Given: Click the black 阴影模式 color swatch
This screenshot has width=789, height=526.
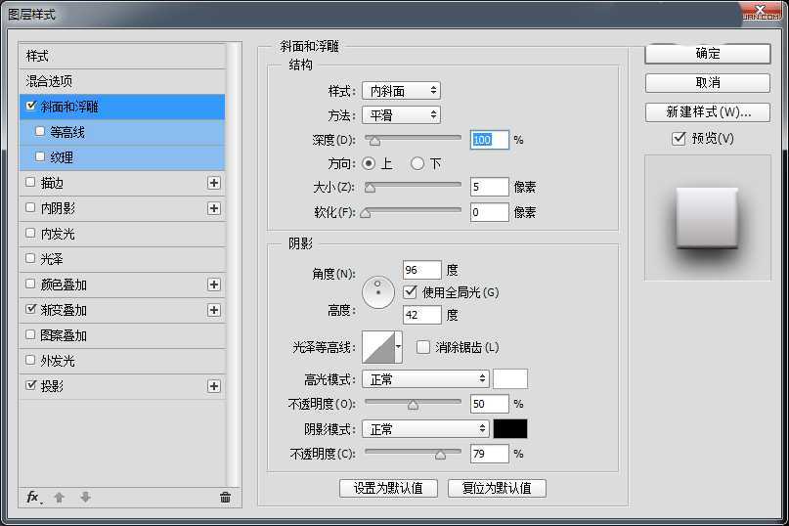Looking at the screenshot, I should click(509, 428).
